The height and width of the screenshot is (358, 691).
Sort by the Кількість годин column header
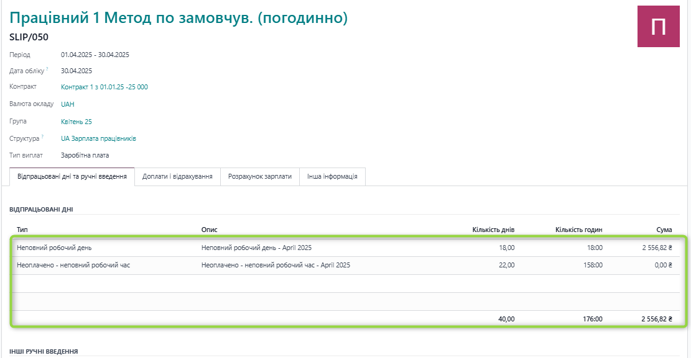tap(578, 230)
